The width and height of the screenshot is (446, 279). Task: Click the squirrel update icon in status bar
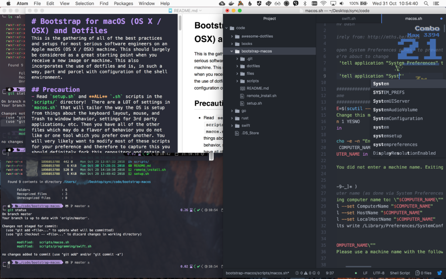439,273
